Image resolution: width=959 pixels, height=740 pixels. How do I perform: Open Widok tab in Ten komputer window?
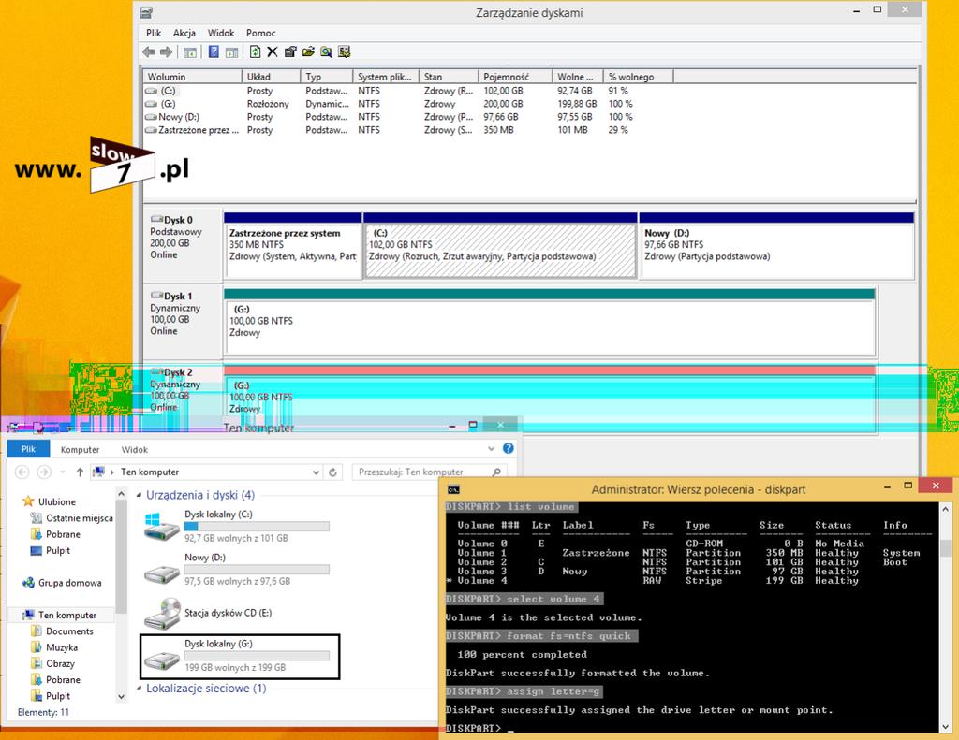click(x=135, y=450)
